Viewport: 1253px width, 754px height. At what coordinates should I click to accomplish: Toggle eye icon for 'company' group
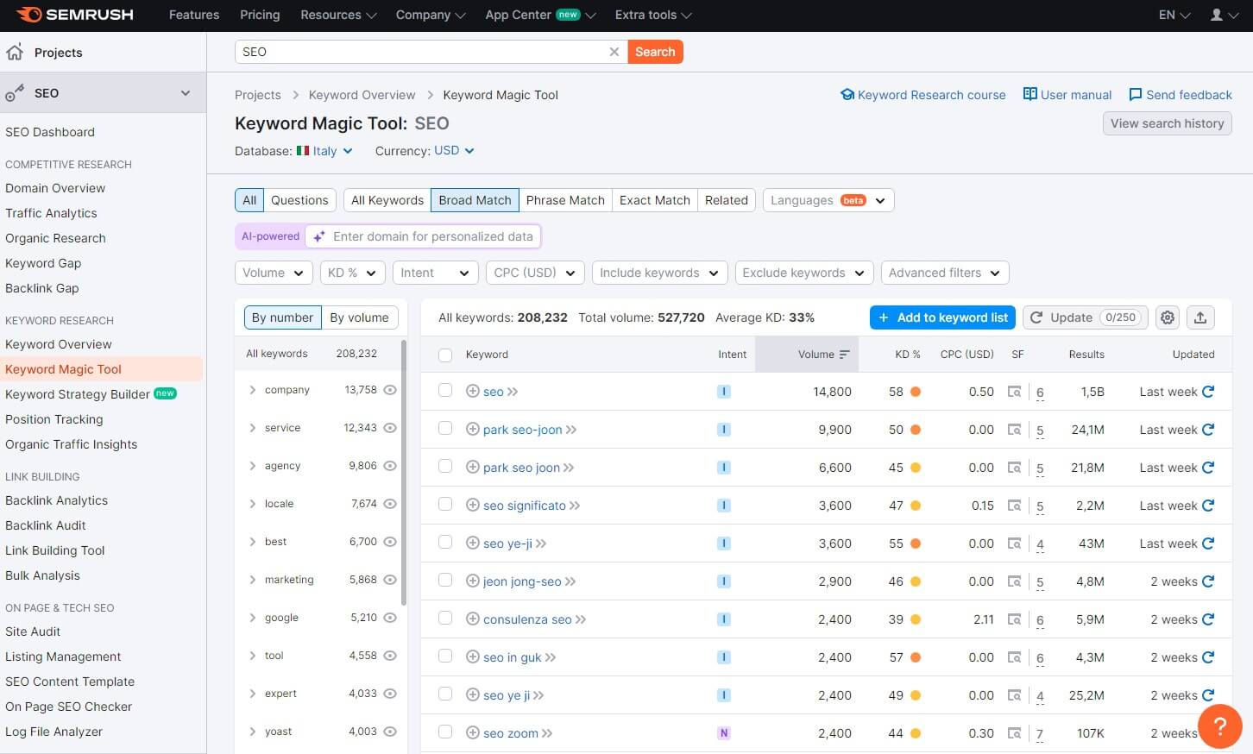pyautogui.click(x=390, y=390)
